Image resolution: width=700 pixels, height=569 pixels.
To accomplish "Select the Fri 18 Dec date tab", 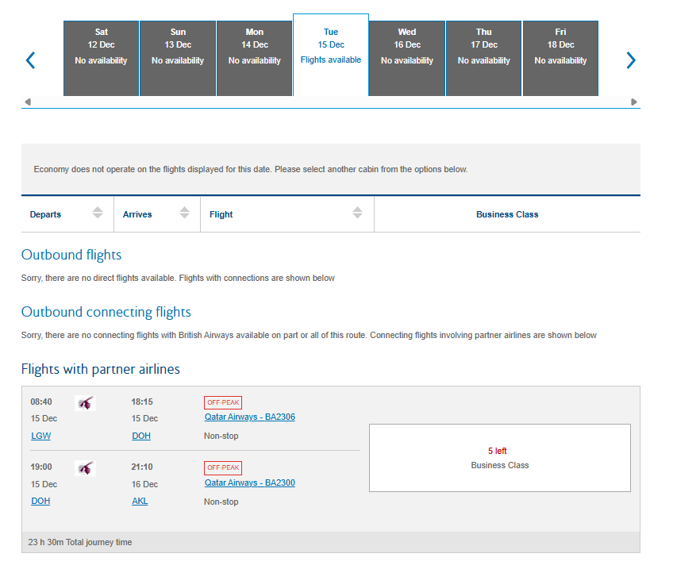I will click(560, 59).
